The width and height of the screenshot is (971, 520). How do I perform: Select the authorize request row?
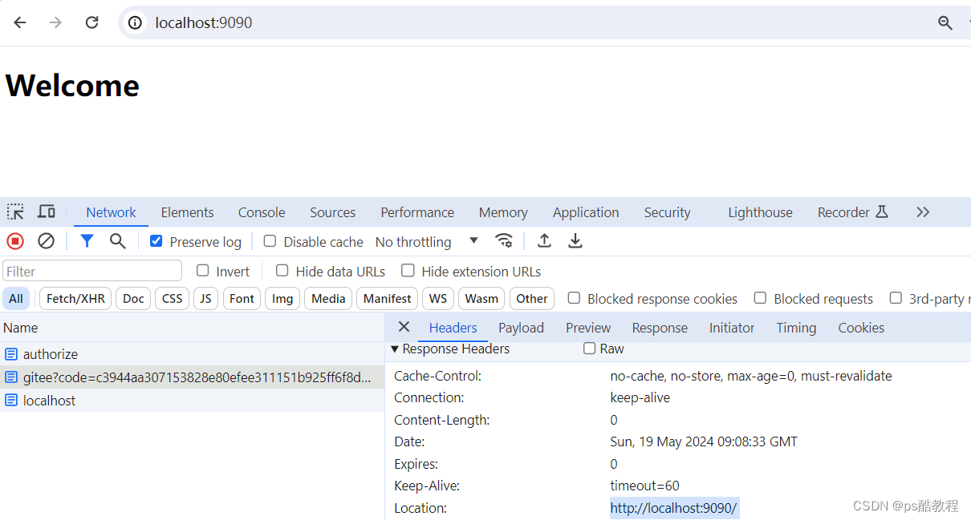(x=51, y=353)
